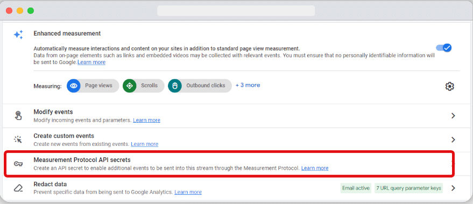Click the Outbound clicks mouse icon

(175, 86)
